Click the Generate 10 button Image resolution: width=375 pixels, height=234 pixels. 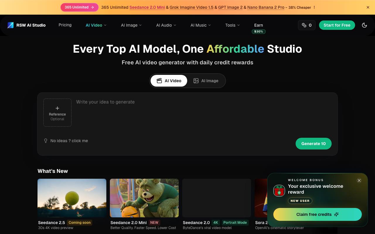click(313, 144)
